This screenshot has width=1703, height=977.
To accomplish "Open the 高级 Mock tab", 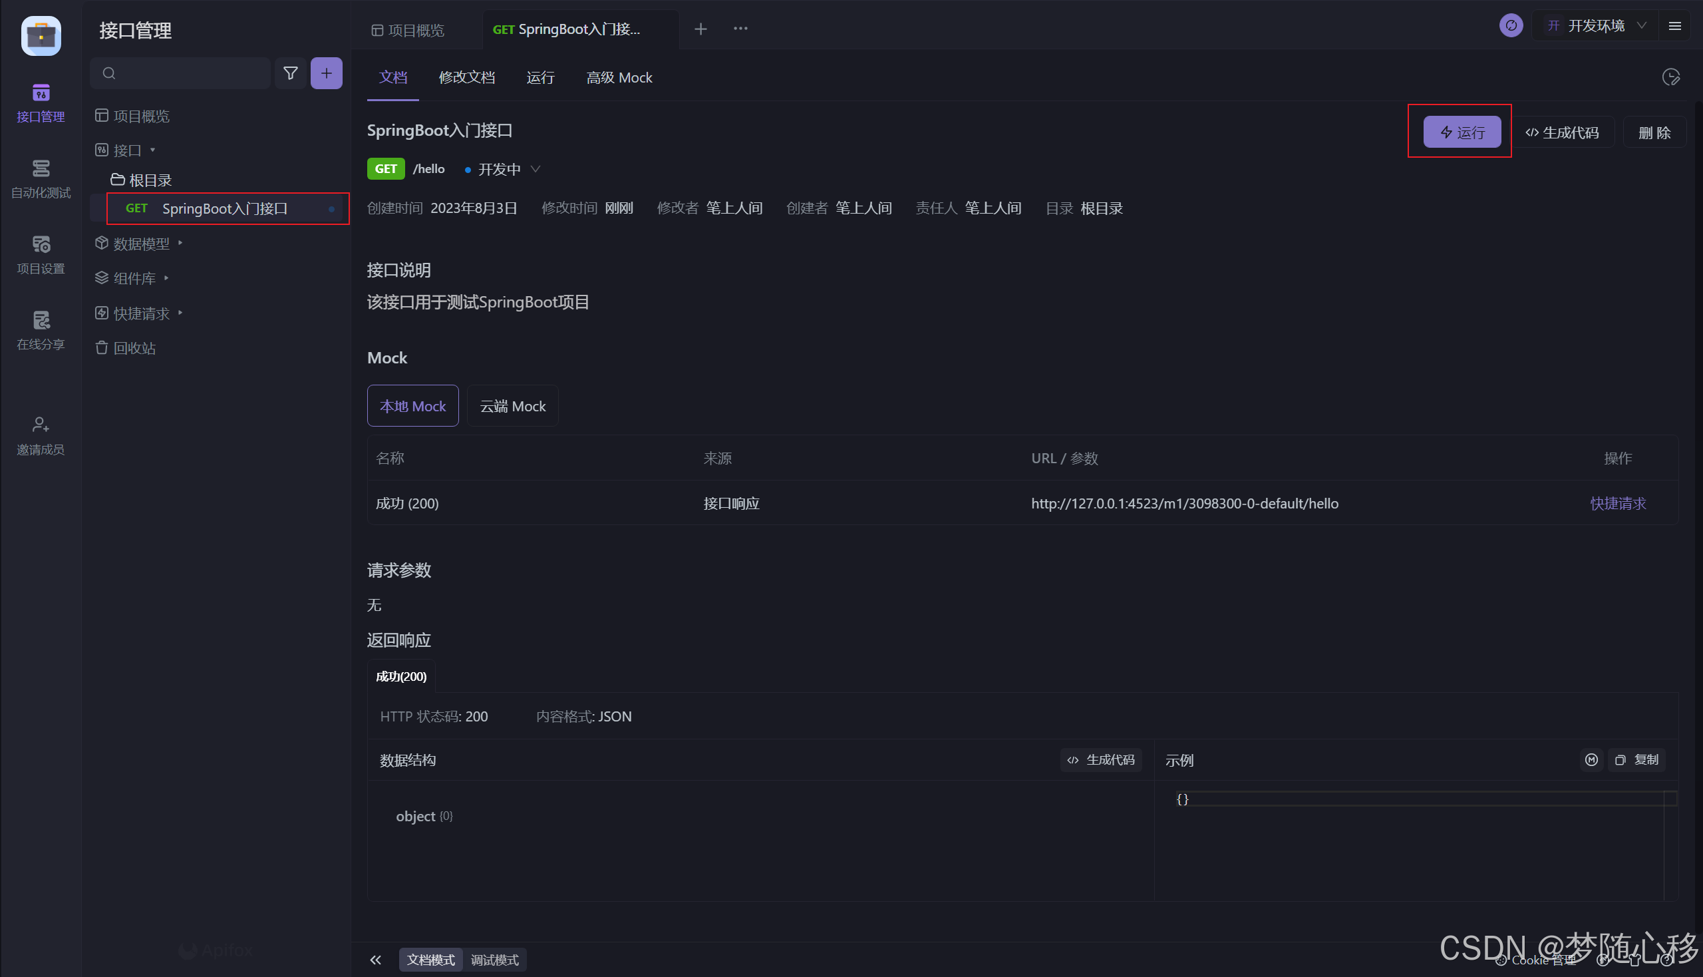I will point(619,77).
